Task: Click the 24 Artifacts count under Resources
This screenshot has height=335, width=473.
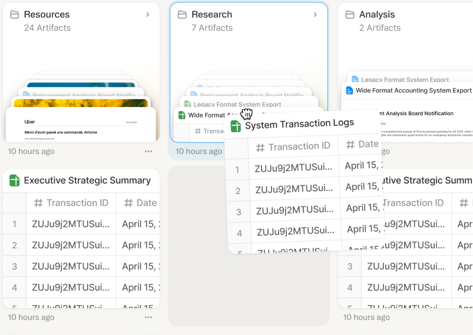Action: [x=47, y=28]
